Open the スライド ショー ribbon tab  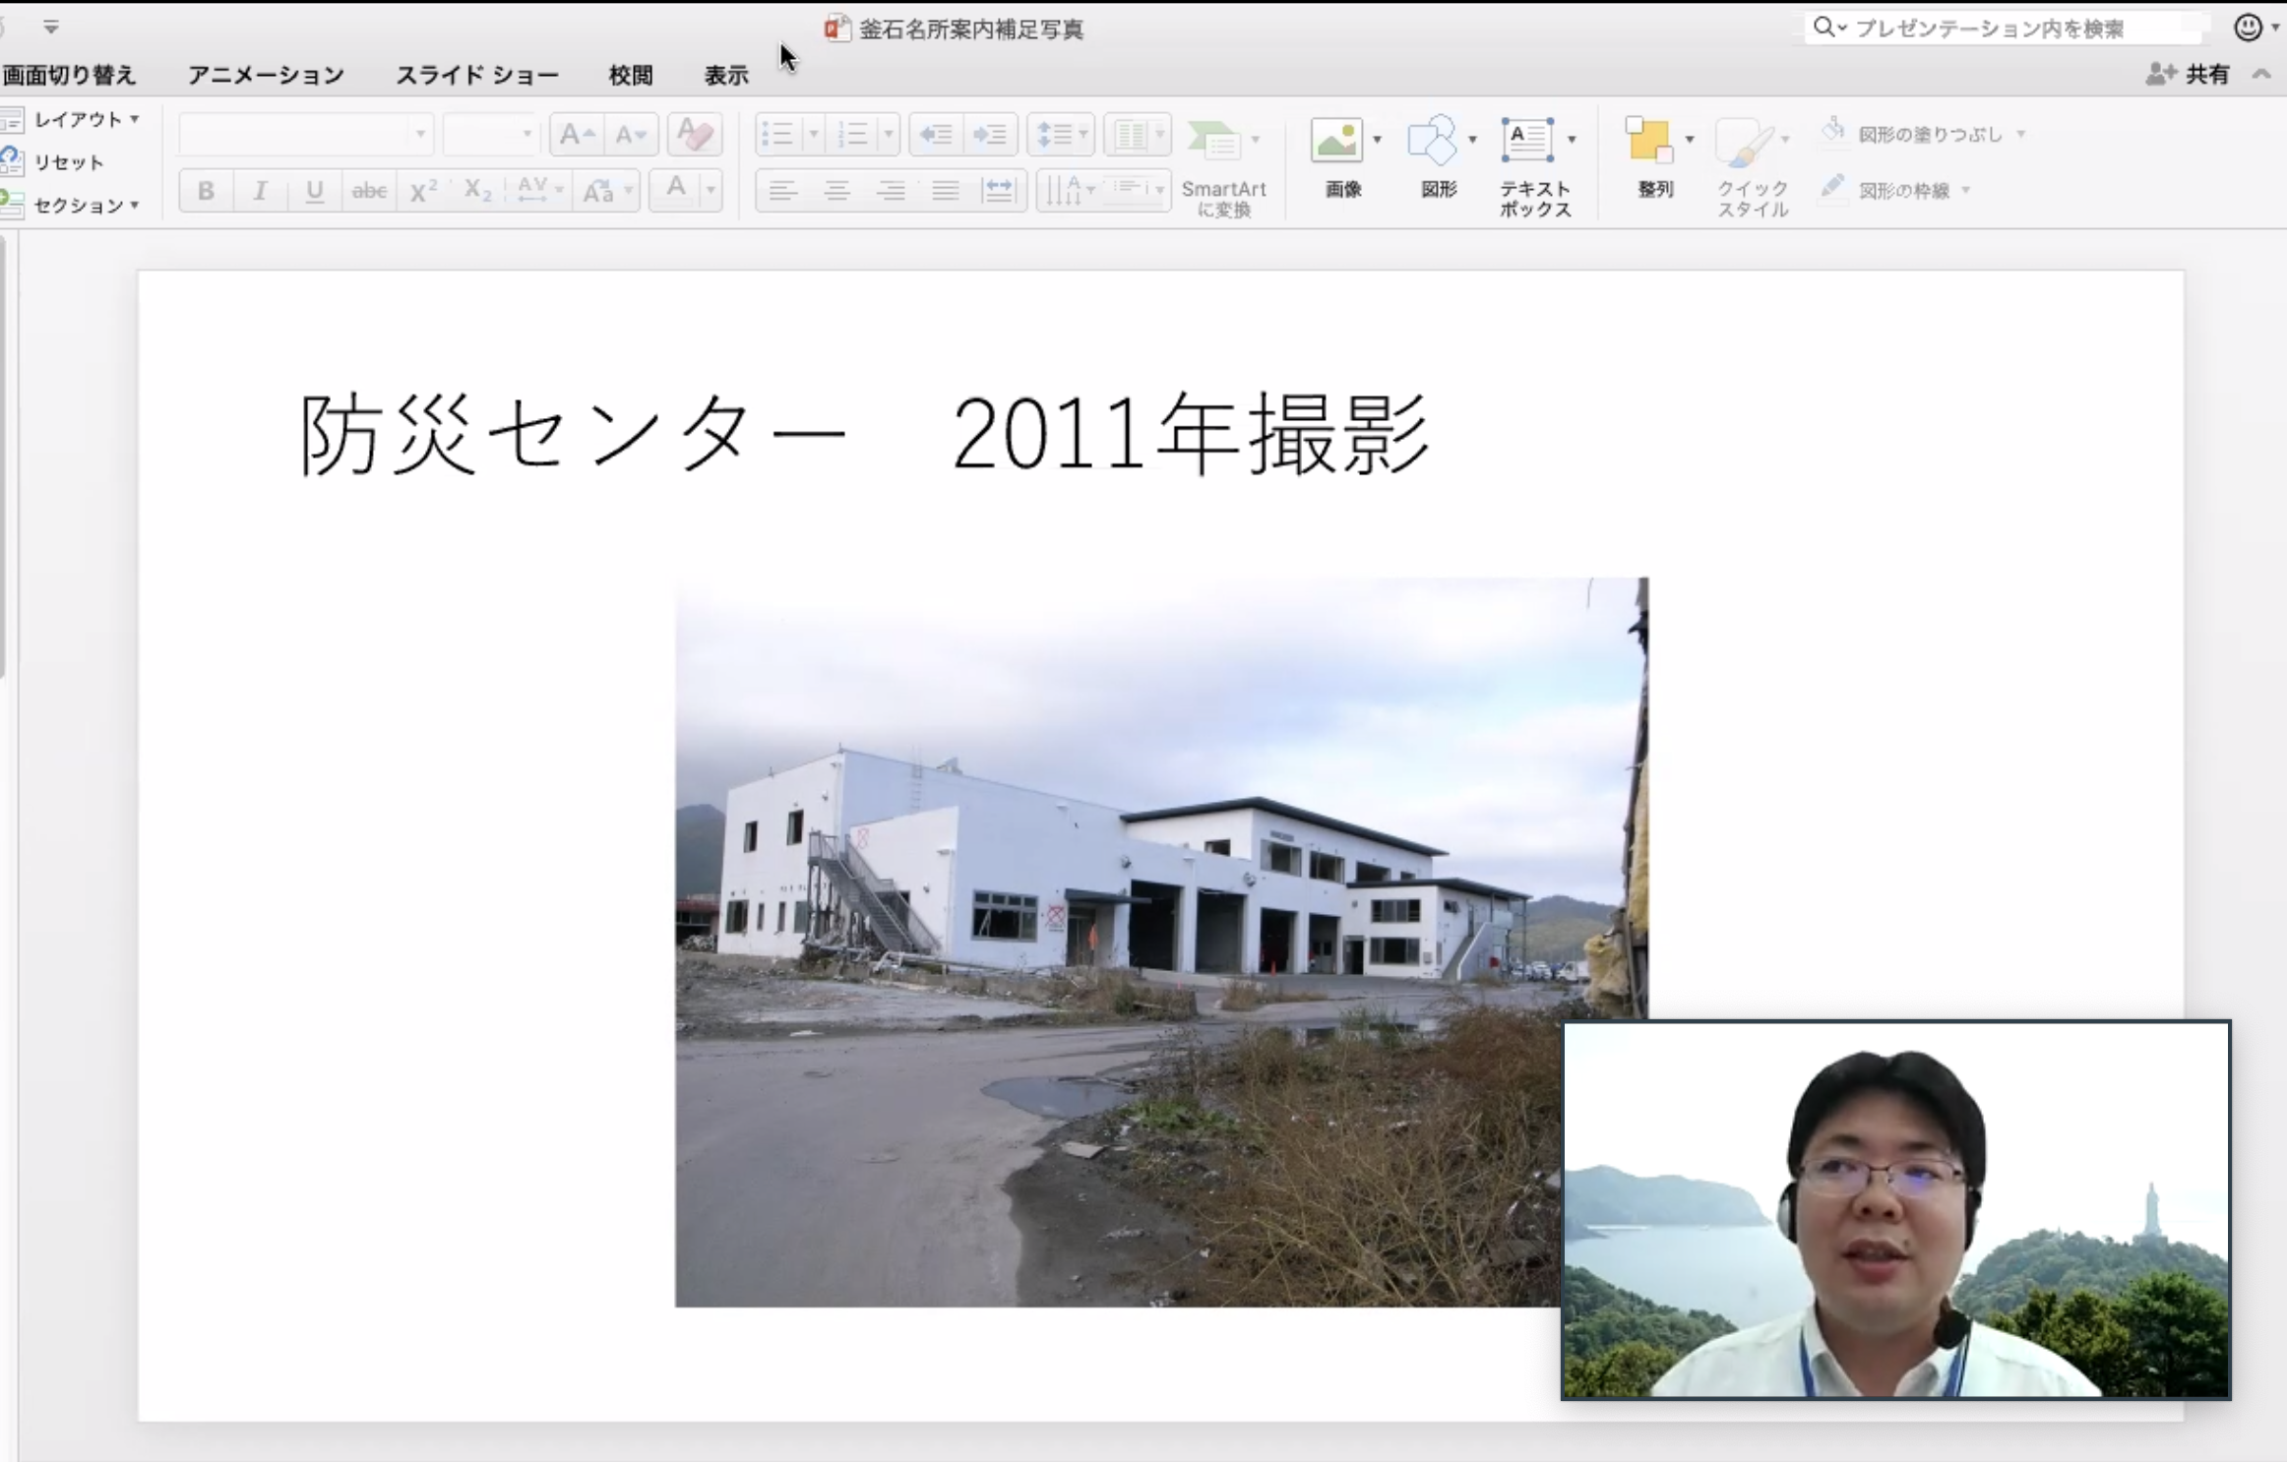pyautogui.click(x=477, y=75)
